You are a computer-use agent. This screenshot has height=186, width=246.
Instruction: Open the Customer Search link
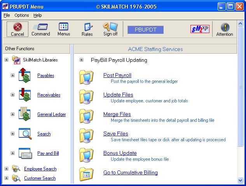[40, 178]
